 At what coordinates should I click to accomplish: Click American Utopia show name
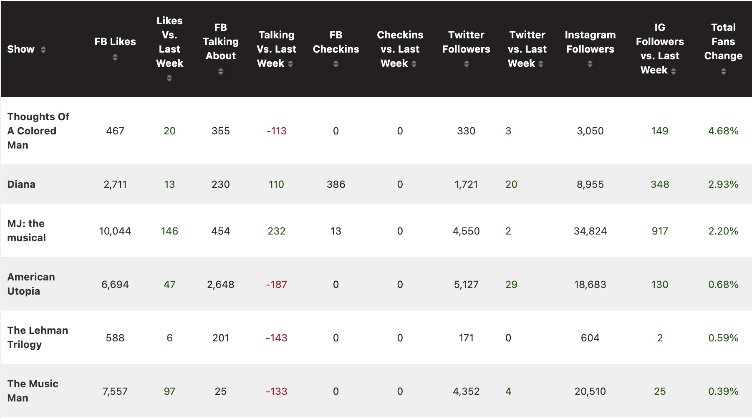(31, 284)
